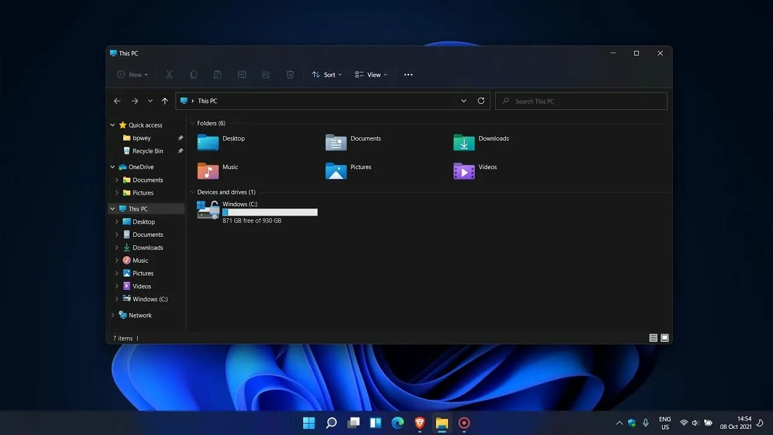Click the Paste clipboard icon
Screen dimensions: 773x435
coord(217,75)
